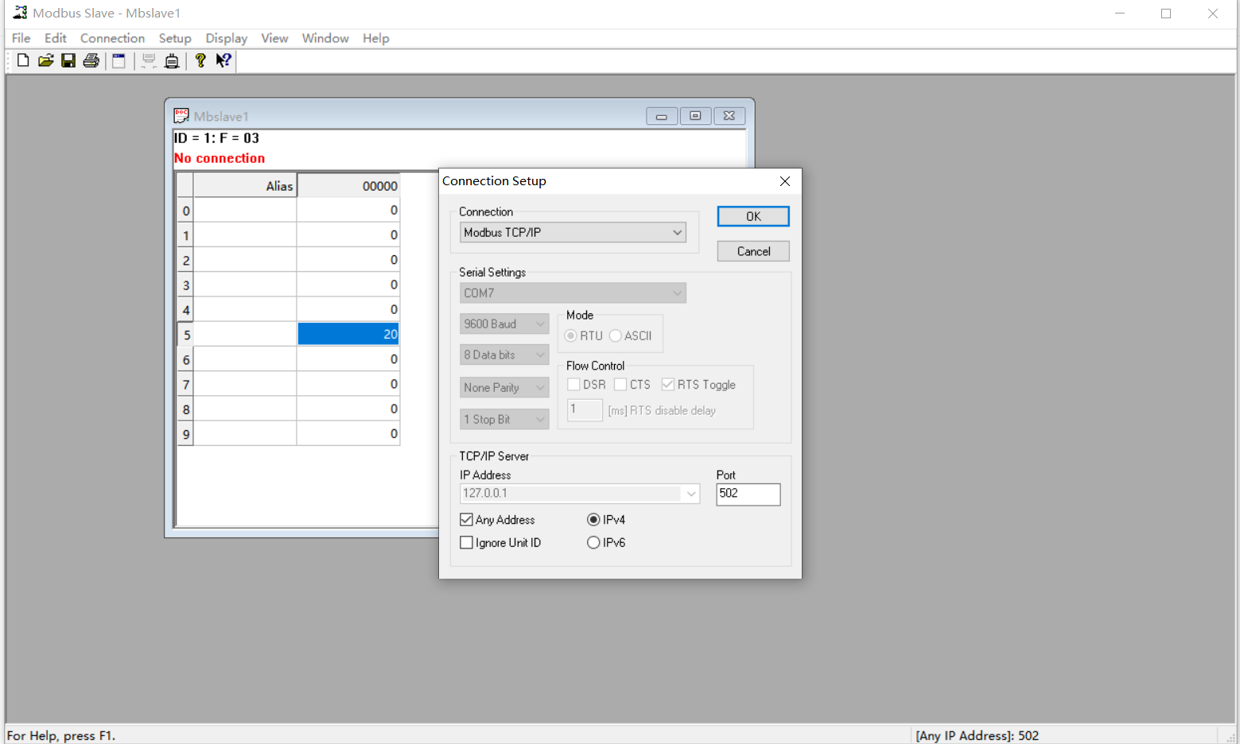Dismiss the dialog via Cancel
Screen dimensions: 1240x744
pos(752,250)
